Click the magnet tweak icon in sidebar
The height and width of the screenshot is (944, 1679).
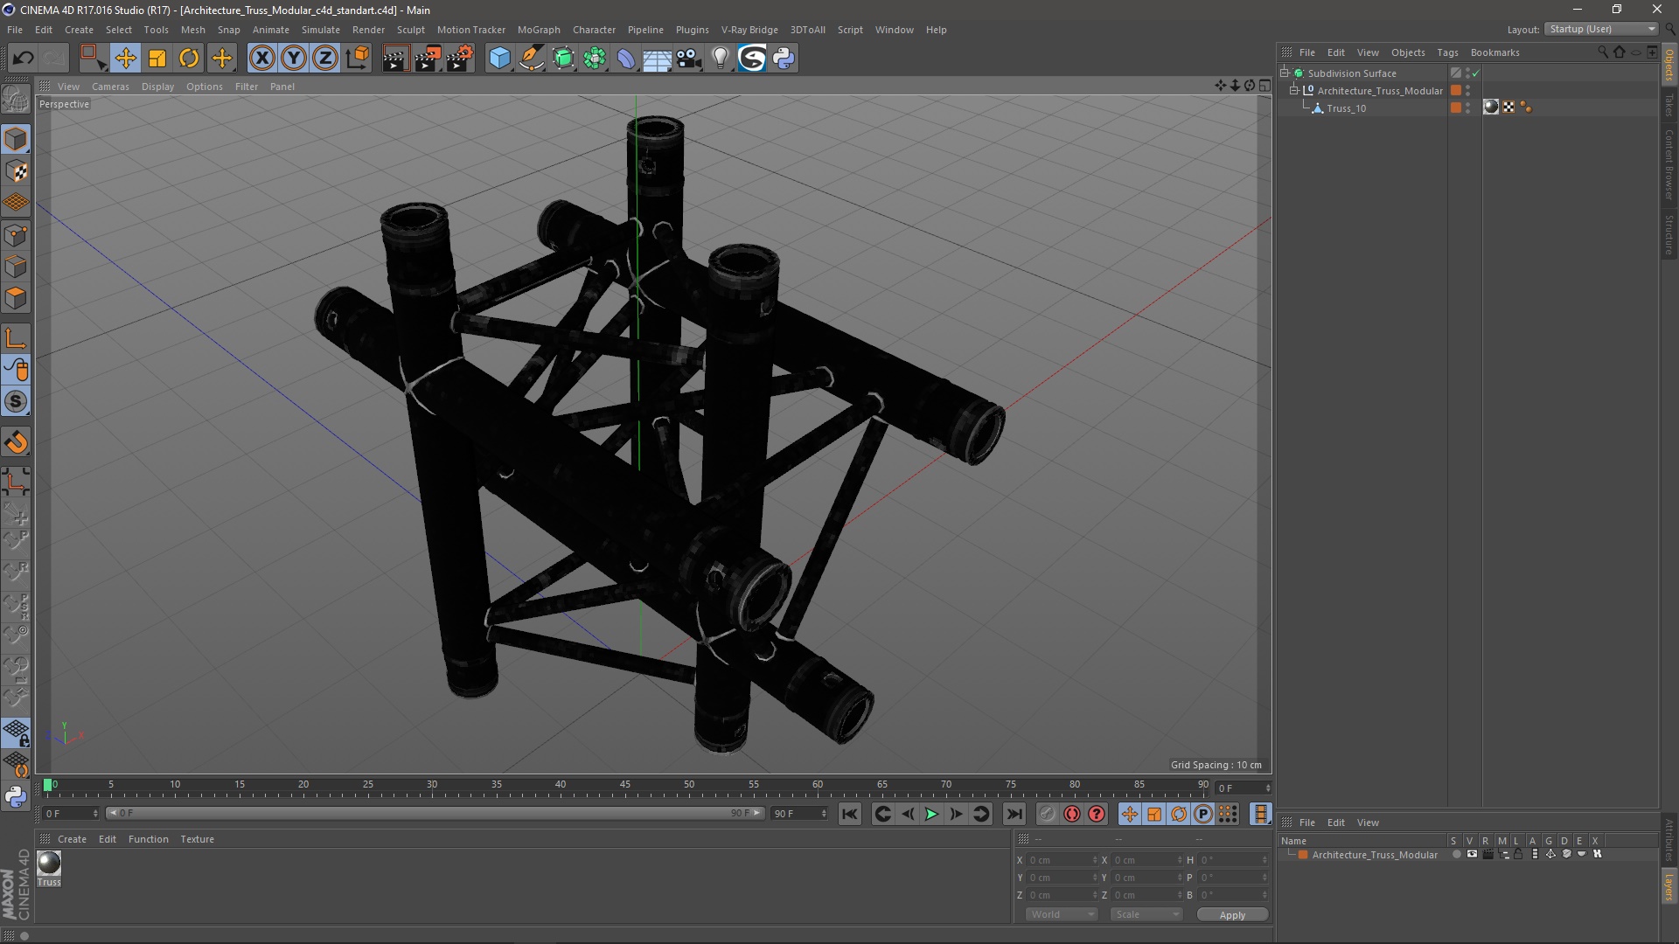[16, 442]
